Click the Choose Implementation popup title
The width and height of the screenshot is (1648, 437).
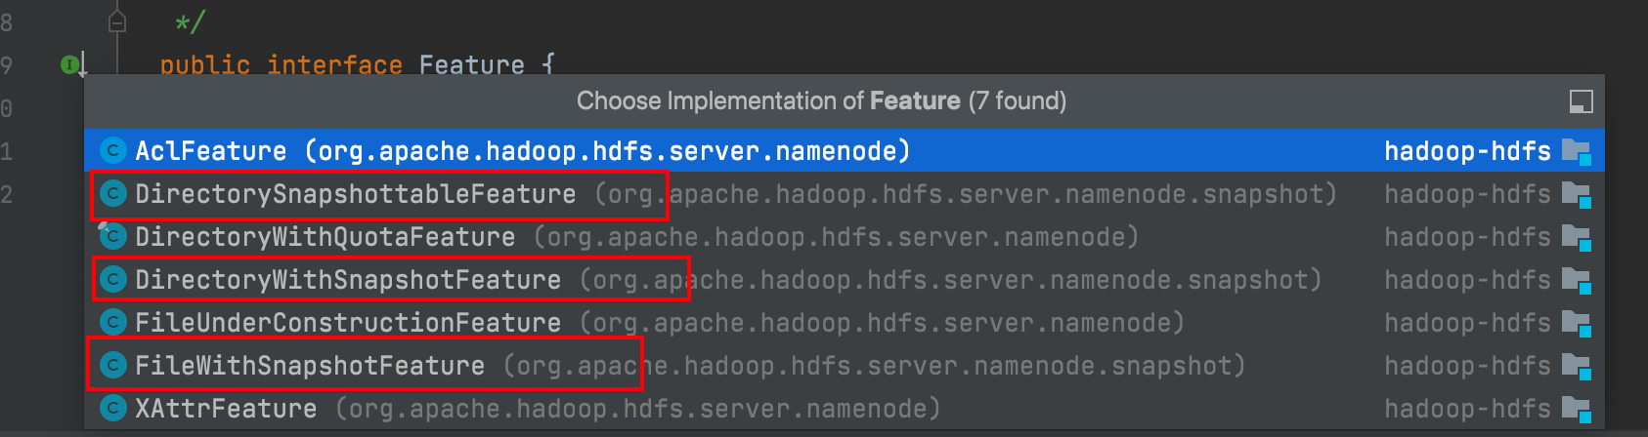pos(821,101)
